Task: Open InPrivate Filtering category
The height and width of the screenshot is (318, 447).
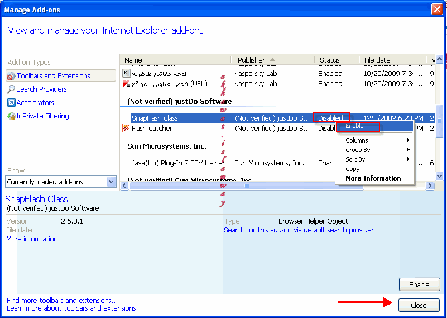Action: pos(42,116)
